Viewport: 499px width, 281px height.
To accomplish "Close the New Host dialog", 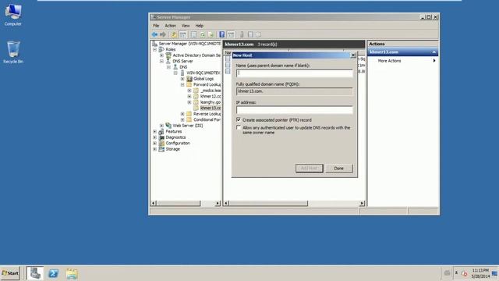I will [353, 55].
